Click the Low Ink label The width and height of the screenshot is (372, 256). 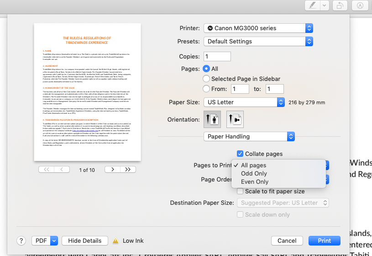[133, 241]
